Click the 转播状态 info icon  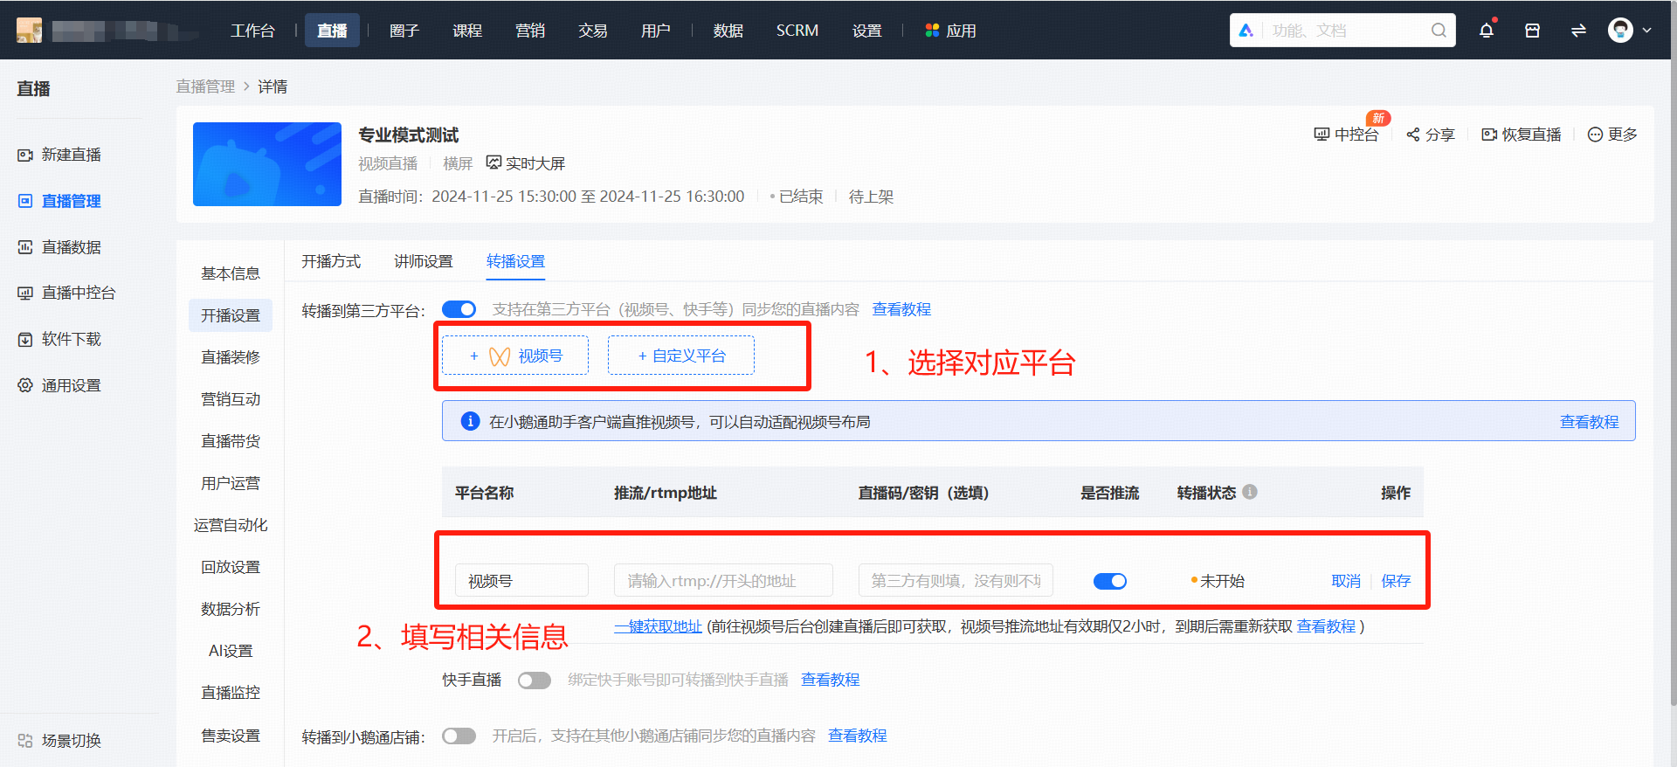click(1250, 492)
